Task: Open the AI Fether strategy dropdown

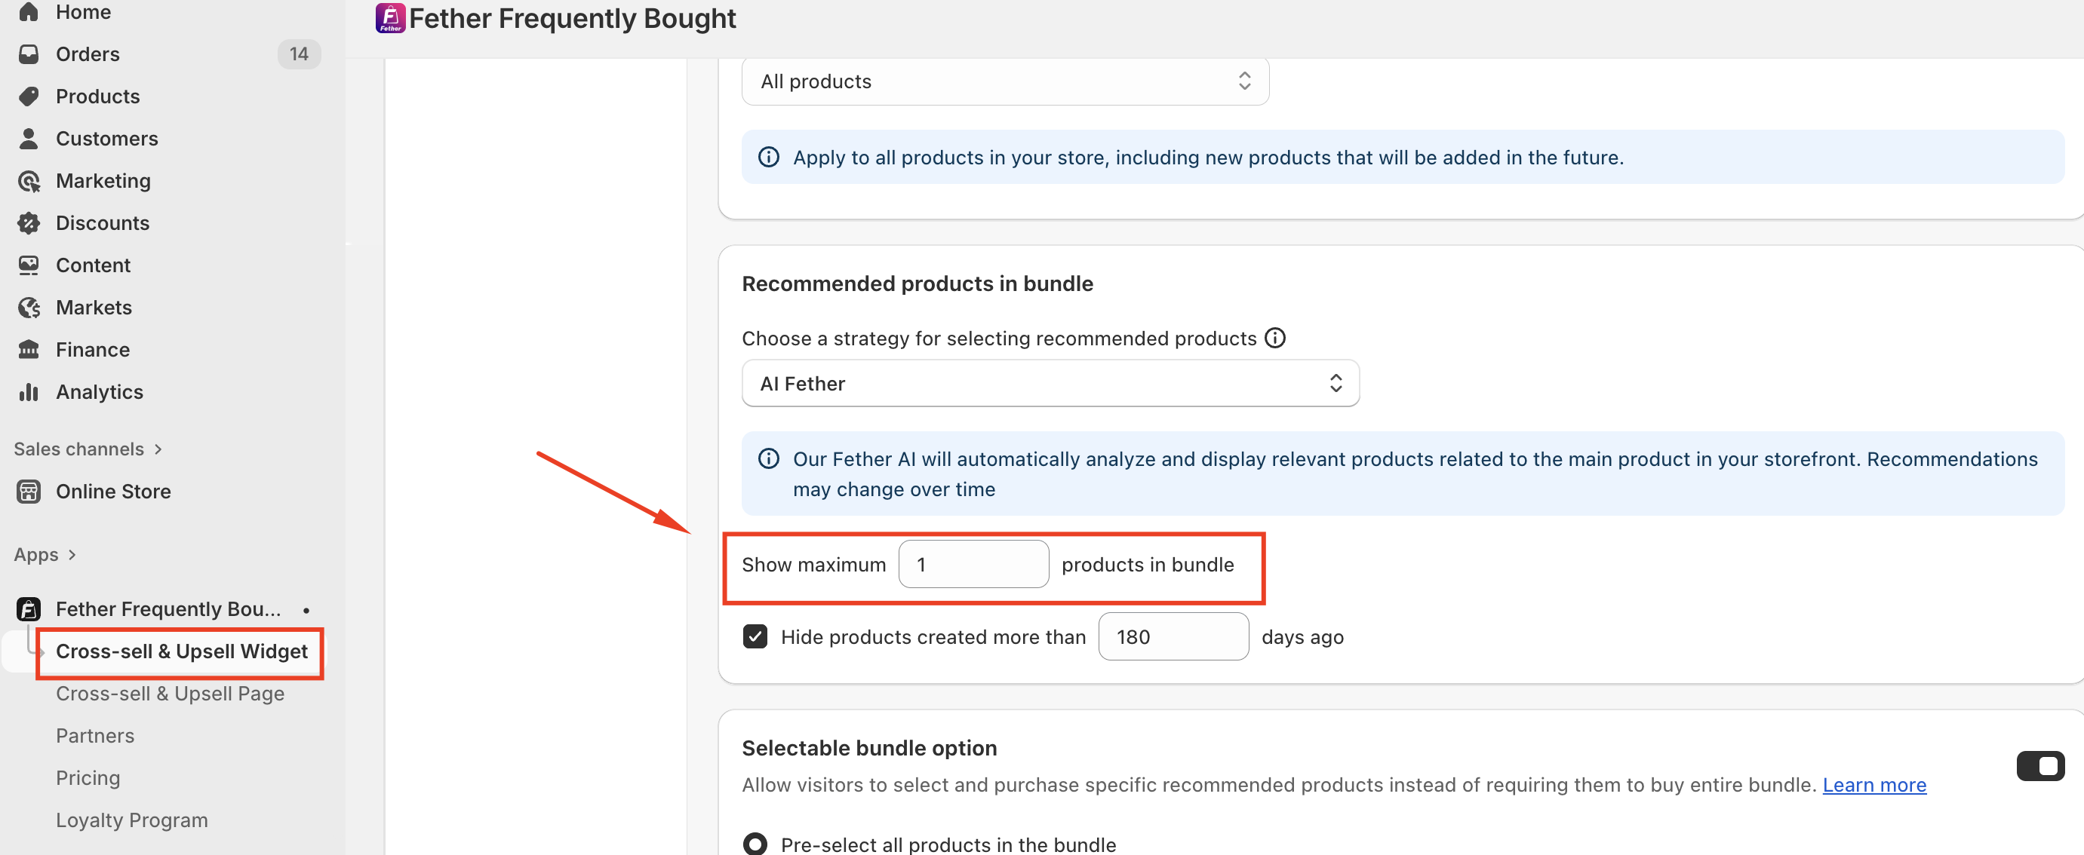Action: [1050, 384]
